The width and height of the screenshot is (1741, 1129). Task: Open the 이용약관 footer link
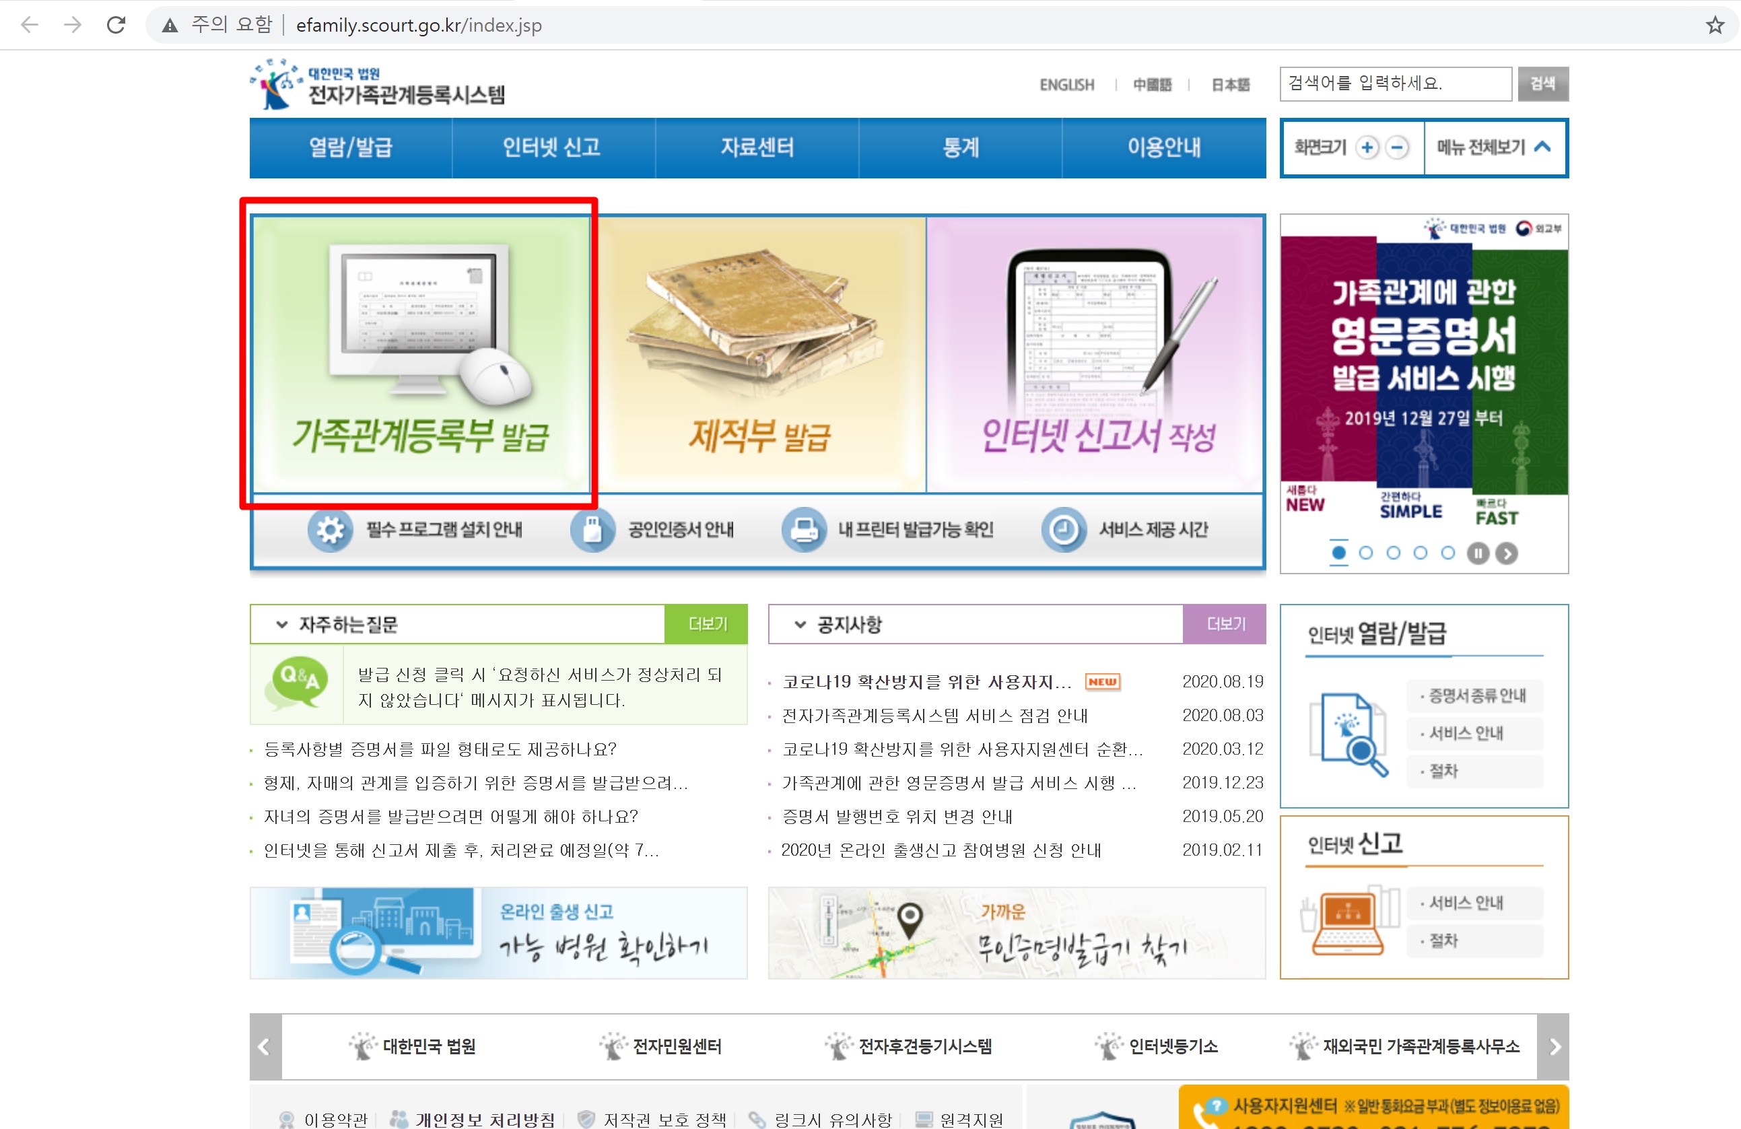point(323,1120)
